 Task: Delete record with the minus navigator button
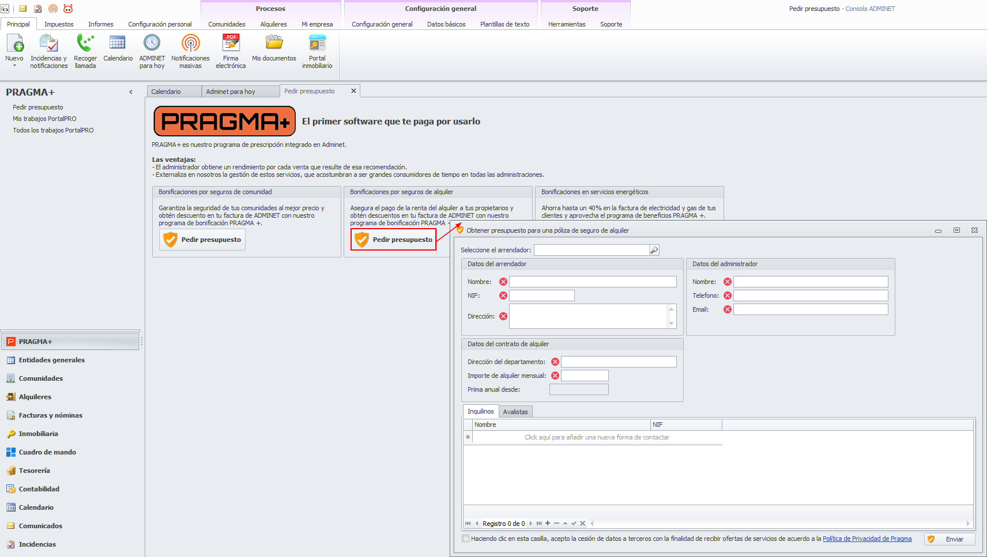(556, 524)
